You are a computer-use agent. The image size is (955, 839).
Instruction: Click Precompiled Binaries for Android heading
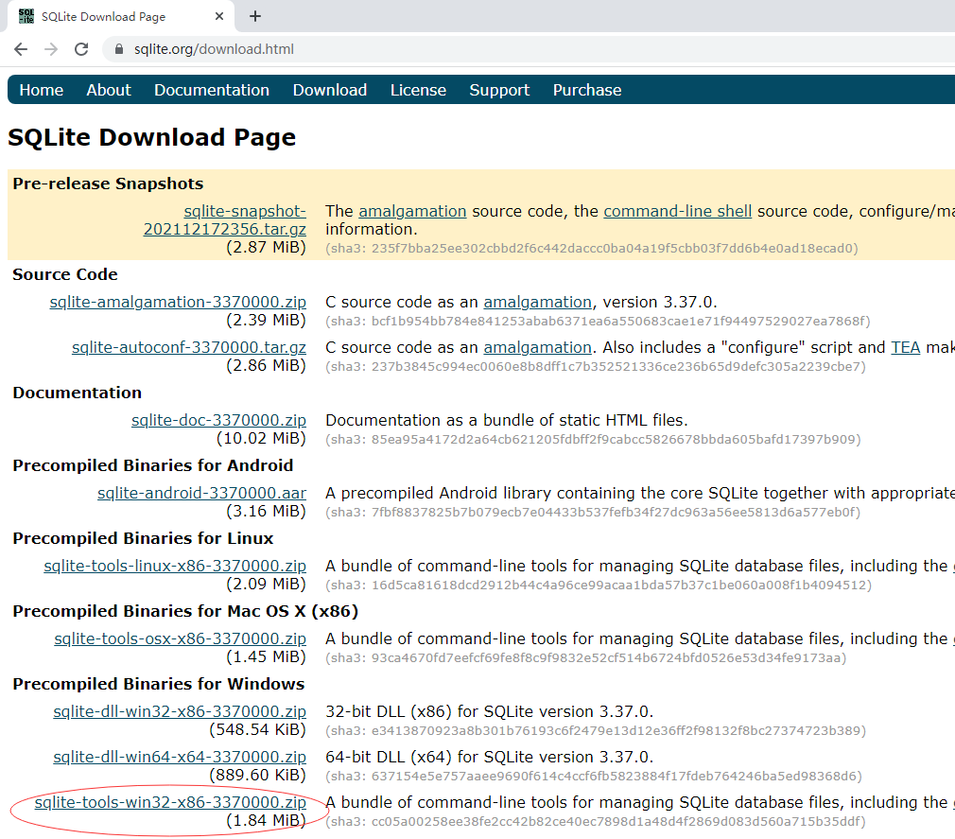click(x=153, y=465)
